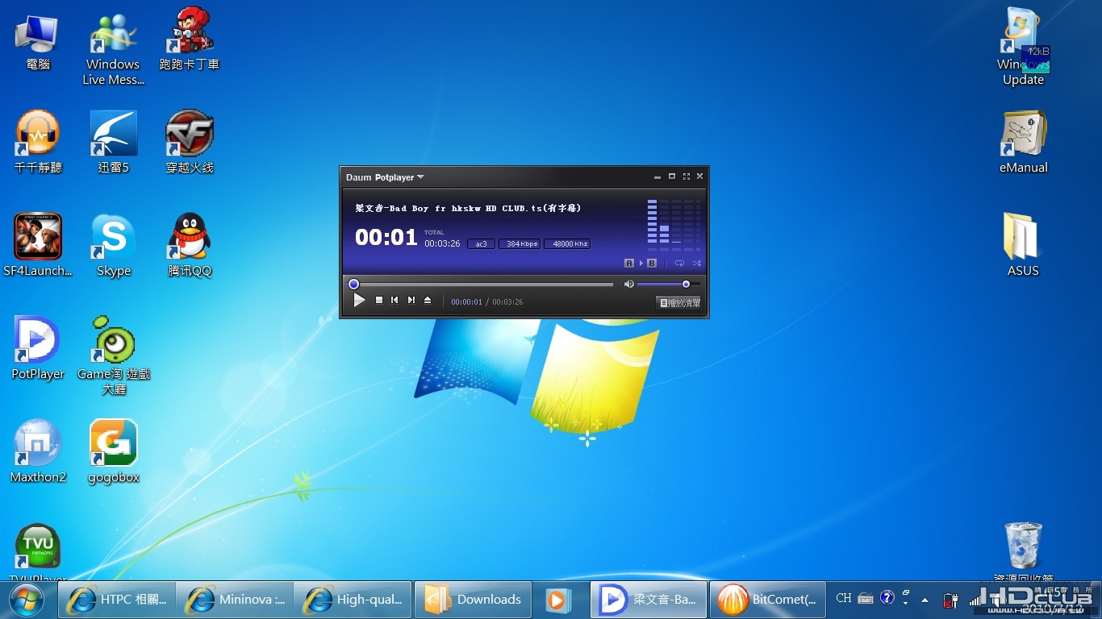Click the battery power tray icon

[x=951, y=600]
